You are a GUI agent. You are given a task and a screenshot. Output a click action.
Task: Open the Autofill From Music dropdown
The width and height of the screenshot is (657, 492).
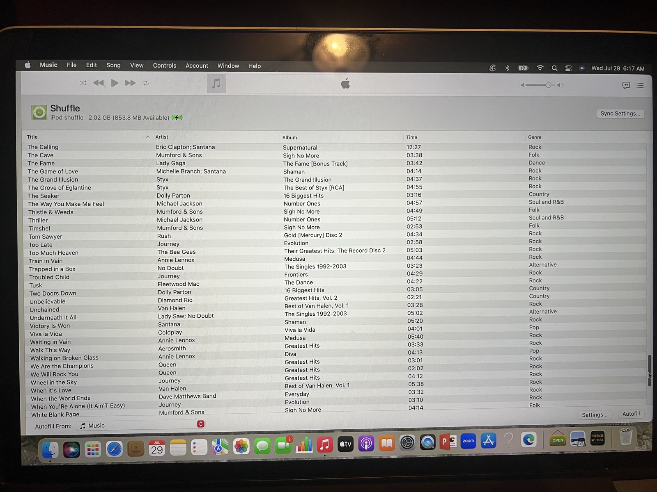click(x=140, y=425)
